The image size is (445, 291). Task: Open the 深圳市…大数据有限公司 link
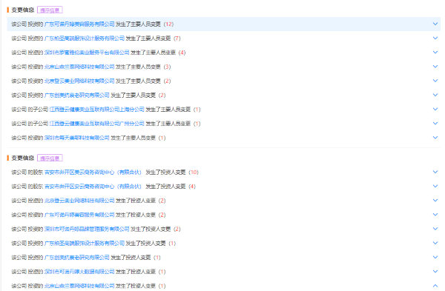[79, 272]
